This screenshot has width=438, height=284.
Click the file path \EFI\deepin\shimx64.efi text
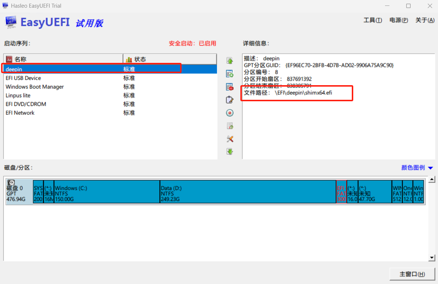303,93
